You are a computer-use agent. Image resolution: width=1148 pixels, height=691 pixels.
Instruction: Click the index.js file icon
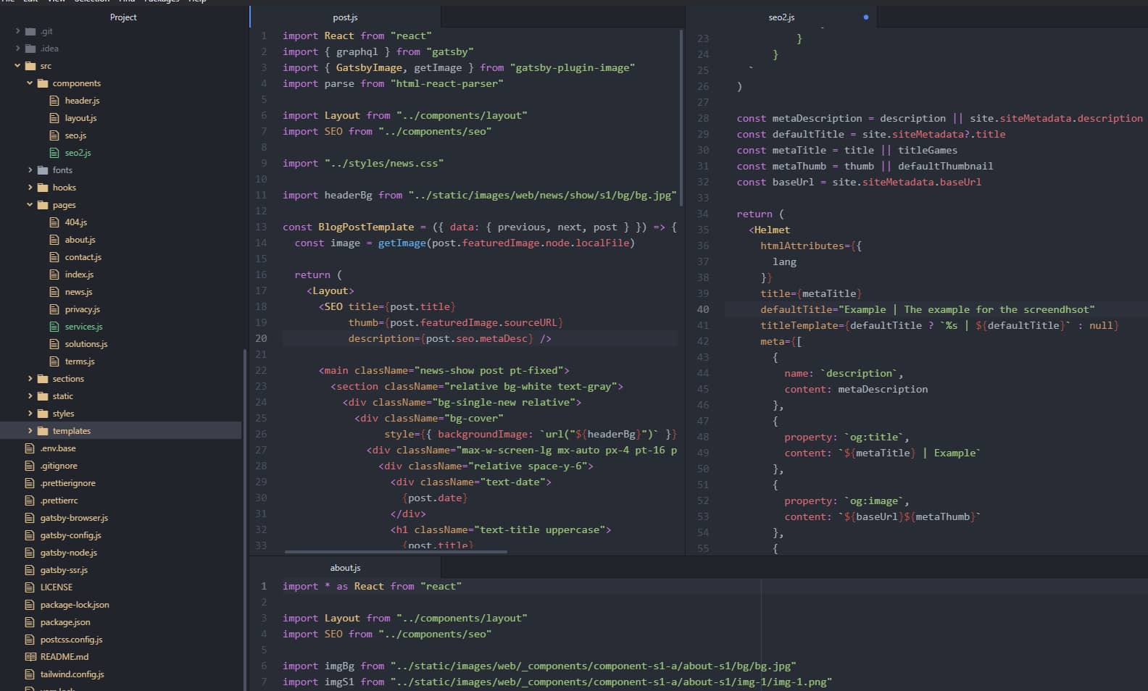[54, 275]
